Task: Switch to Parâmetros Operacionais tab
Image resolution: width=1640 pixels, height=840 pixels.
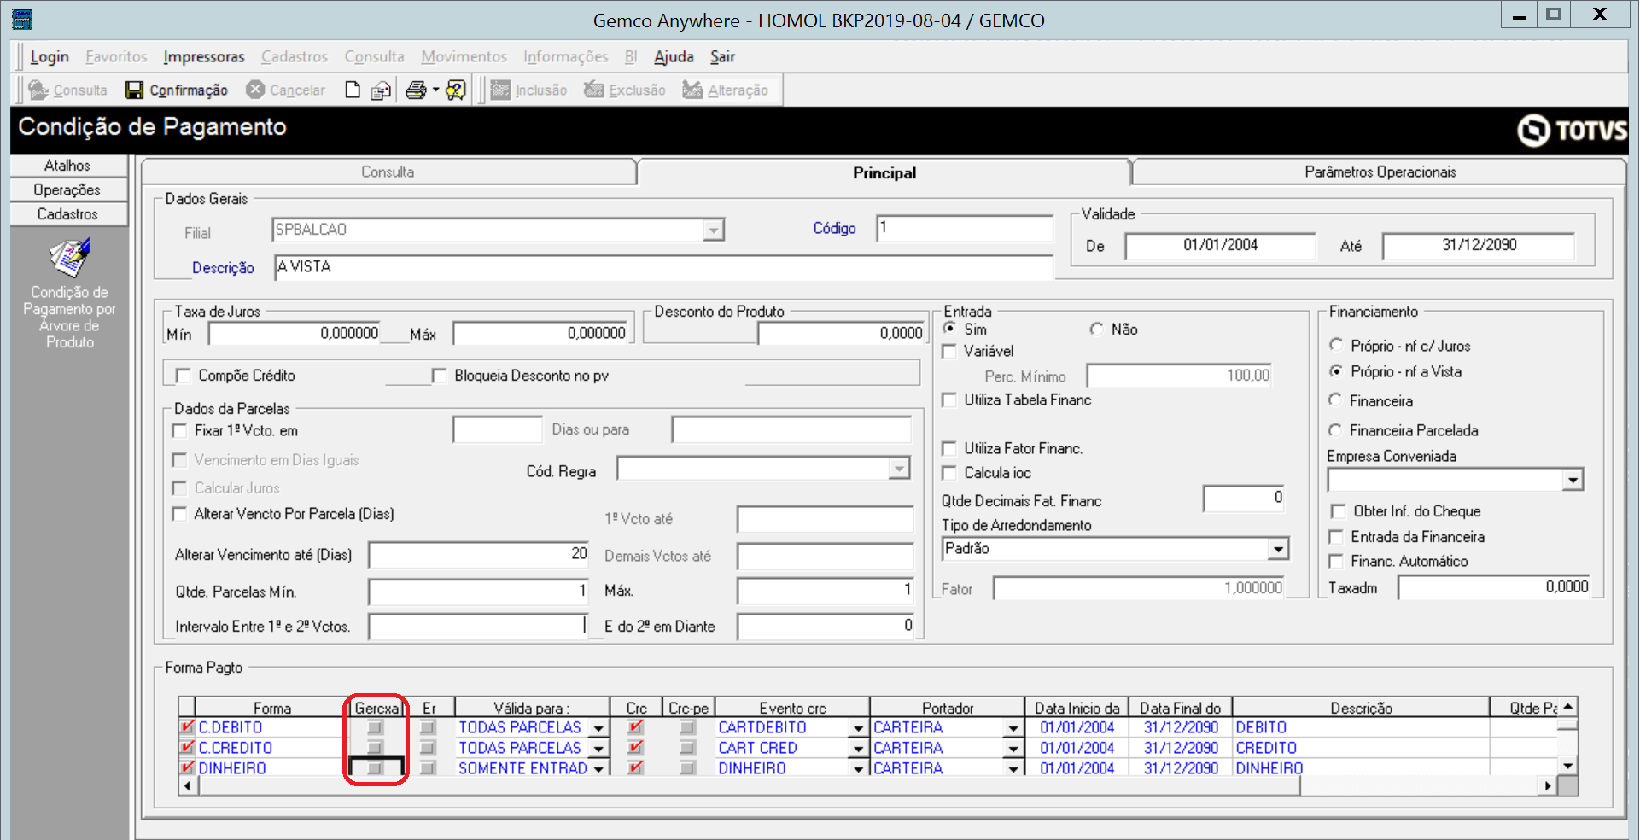Action: coord(1380,172)
